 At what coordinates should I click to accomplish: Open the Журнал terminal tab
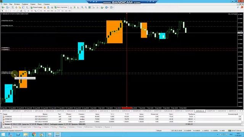tap(107, 127)
